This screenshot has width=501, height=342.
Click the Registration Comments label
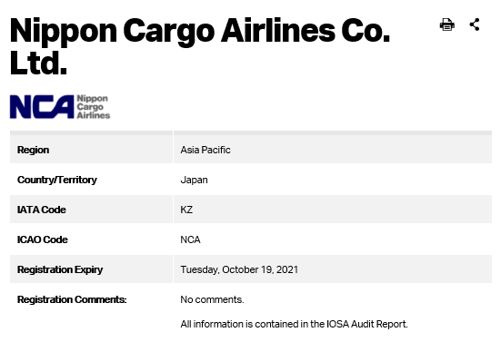coord(72,299)
